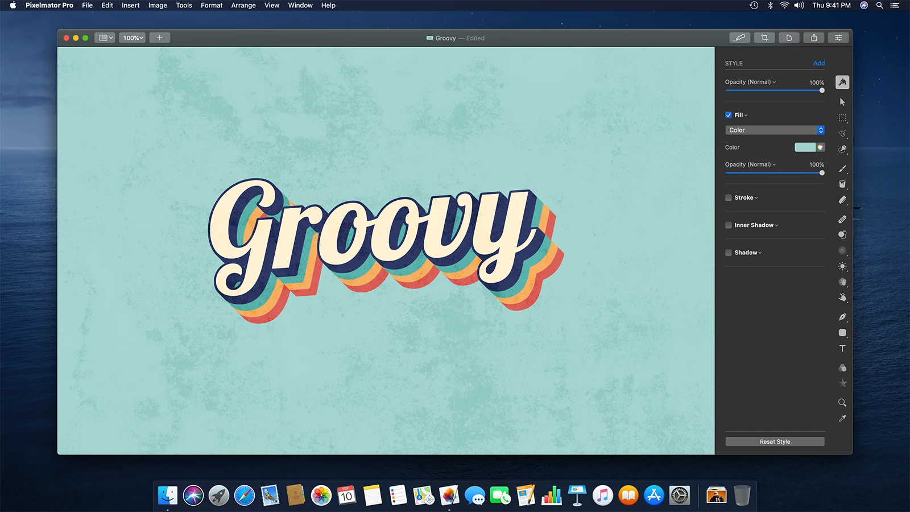Open style Opacity (Normal) blend mode menu

point(750,82)
